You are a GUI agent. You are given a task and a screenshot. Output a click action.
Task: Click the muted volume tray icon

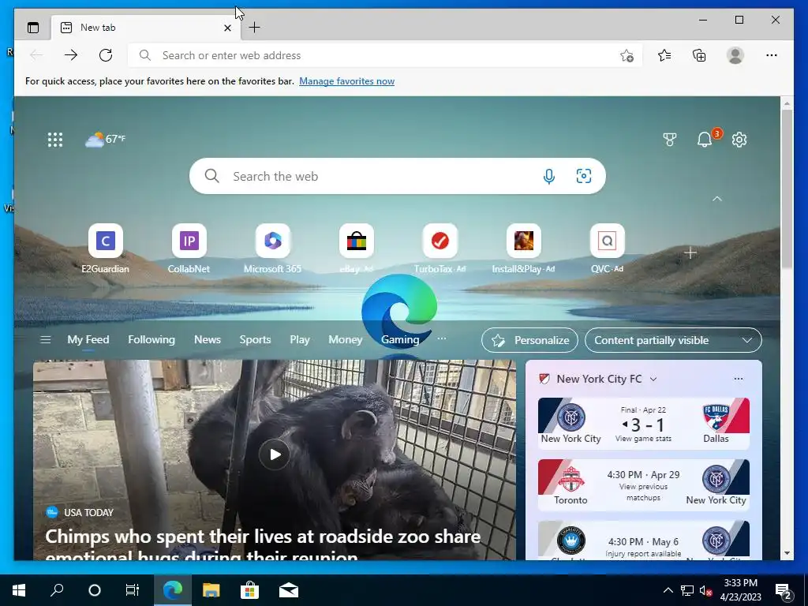point(705,590)
